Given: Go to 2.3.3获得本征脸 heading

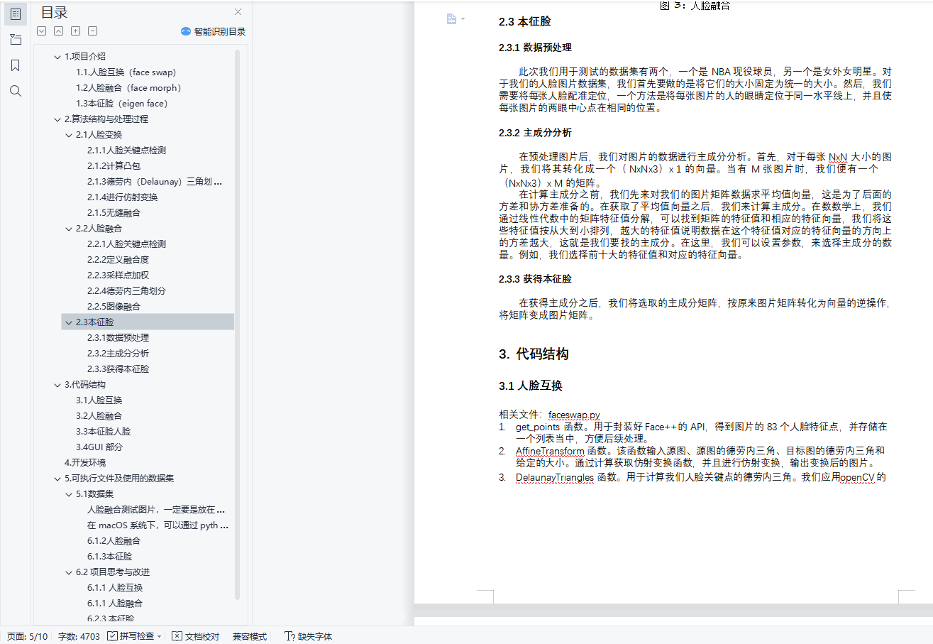Looking at the screenshot, I should 118,369.
